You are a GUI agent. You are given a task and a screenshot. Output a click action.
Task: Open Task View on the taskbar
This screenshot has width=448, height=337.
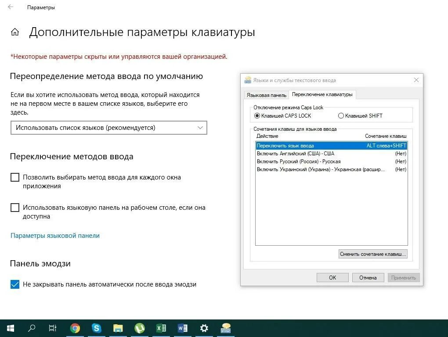coord(53,328)
